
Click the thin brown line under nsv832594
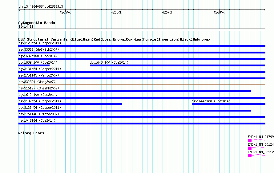point(142,85)
